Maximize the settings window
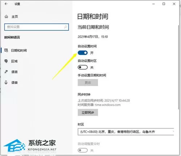This screenshot has width=181, height=156. click(x=164, y=4)
